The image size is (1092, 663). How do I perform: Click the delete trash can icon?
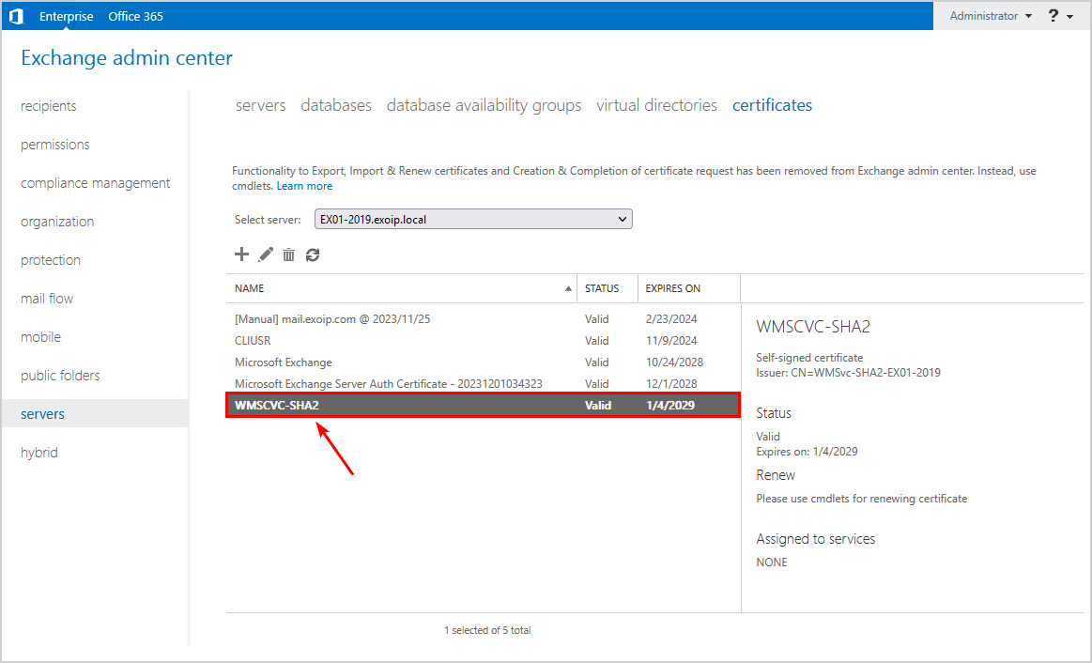point(289,254)
